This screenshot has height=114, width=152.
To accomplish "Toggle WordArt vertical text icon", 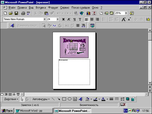I will click(72, 26).
